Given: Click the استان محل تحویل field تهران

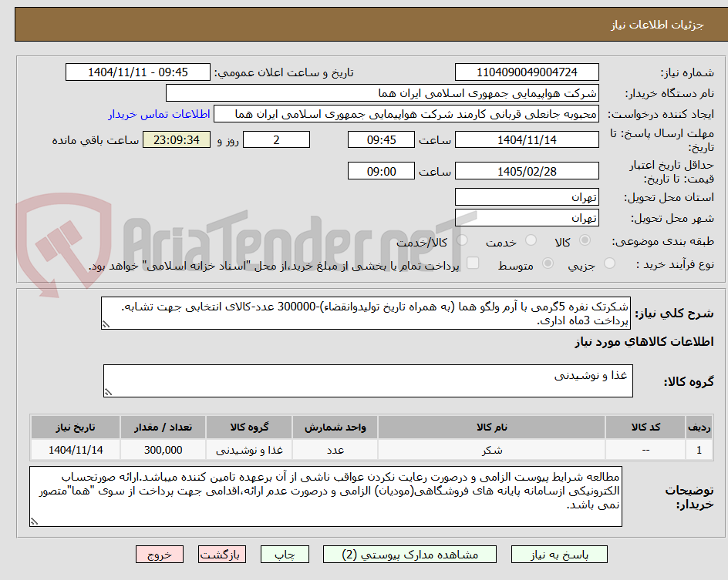Looking at the screenshot, I should [527, 197].
